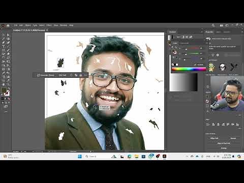Viewport: 244px width, 183px height.
Task: Click the Offset Path quick action
Action: (214, 138)
